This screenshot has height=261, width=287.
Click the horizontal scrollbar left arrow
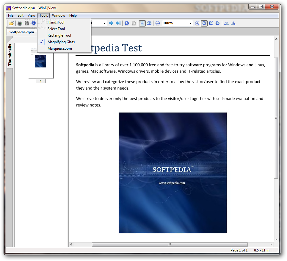pyautogui.click(x=71, y=244)
